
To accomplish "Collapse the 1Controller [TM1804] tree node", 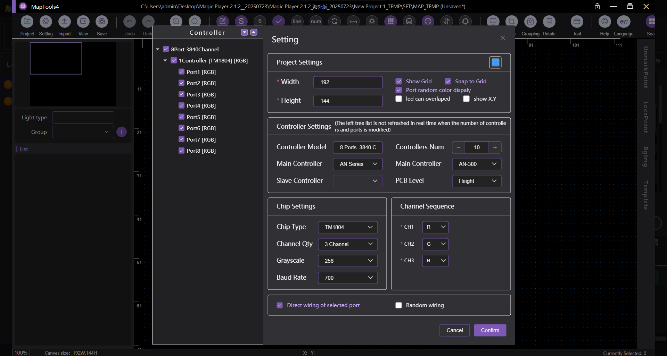I will coord(165,60).
